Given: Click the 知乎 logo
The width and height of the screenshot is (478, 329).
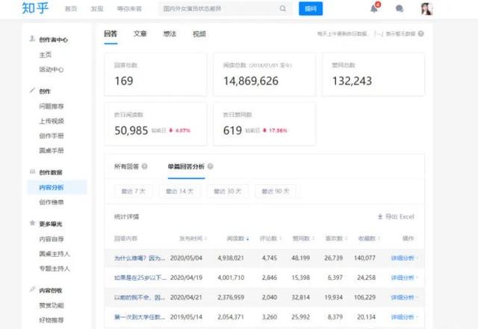Looking at the screenshot, I should tap(35, 8).
